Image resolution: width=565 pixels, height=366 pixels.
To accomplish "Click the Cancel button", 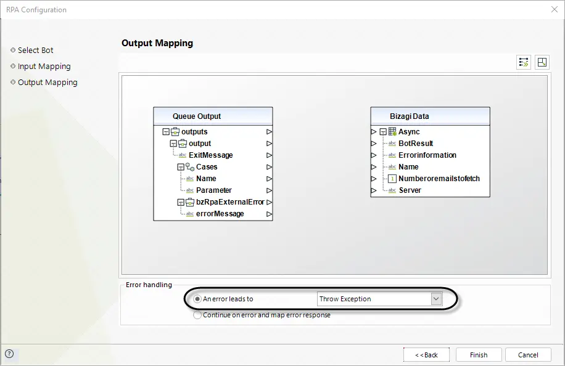I will point(528,355).
